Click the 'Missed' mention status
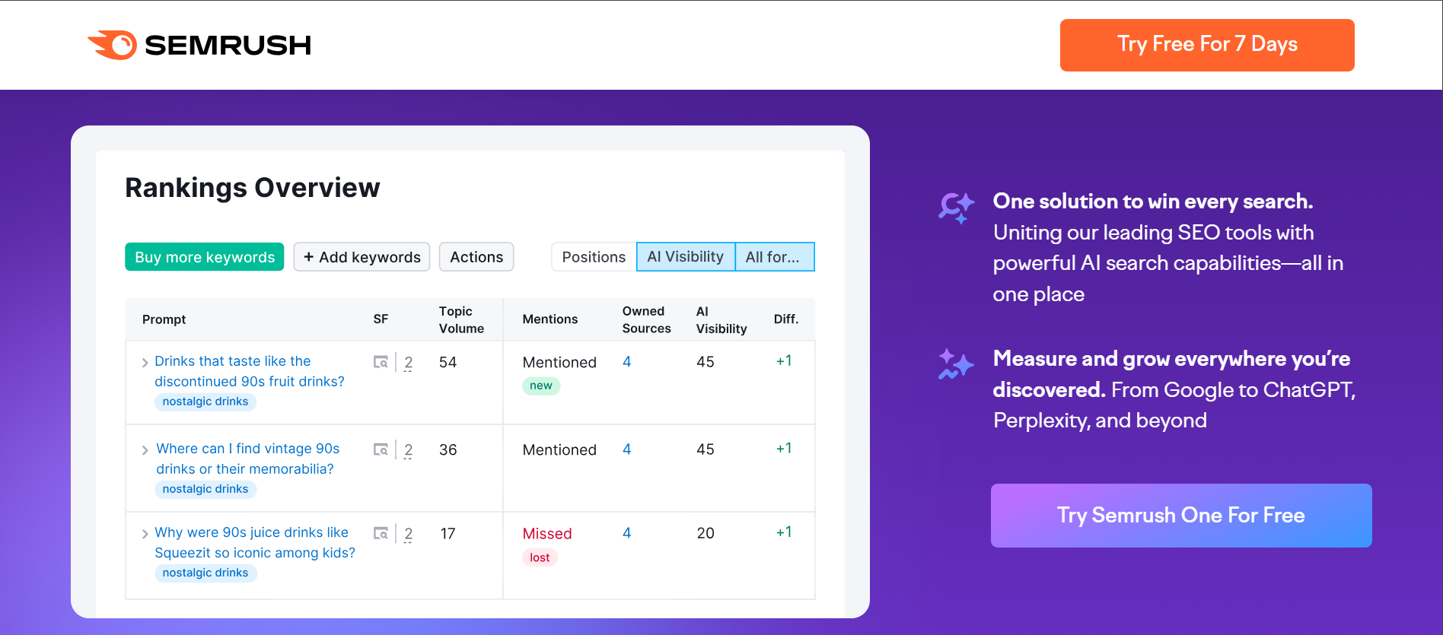The width and height of the screenshot is (1443, 635). click(x=547, y=534)
